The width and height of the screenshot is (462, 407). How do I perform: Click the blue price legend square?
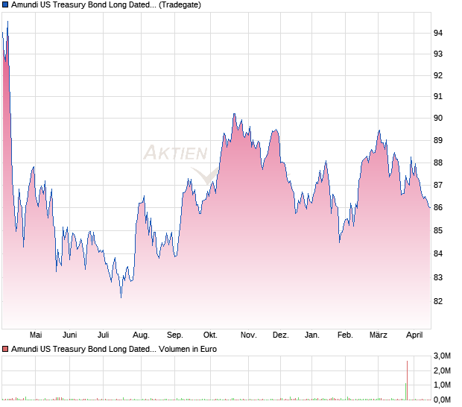[5, 4]
